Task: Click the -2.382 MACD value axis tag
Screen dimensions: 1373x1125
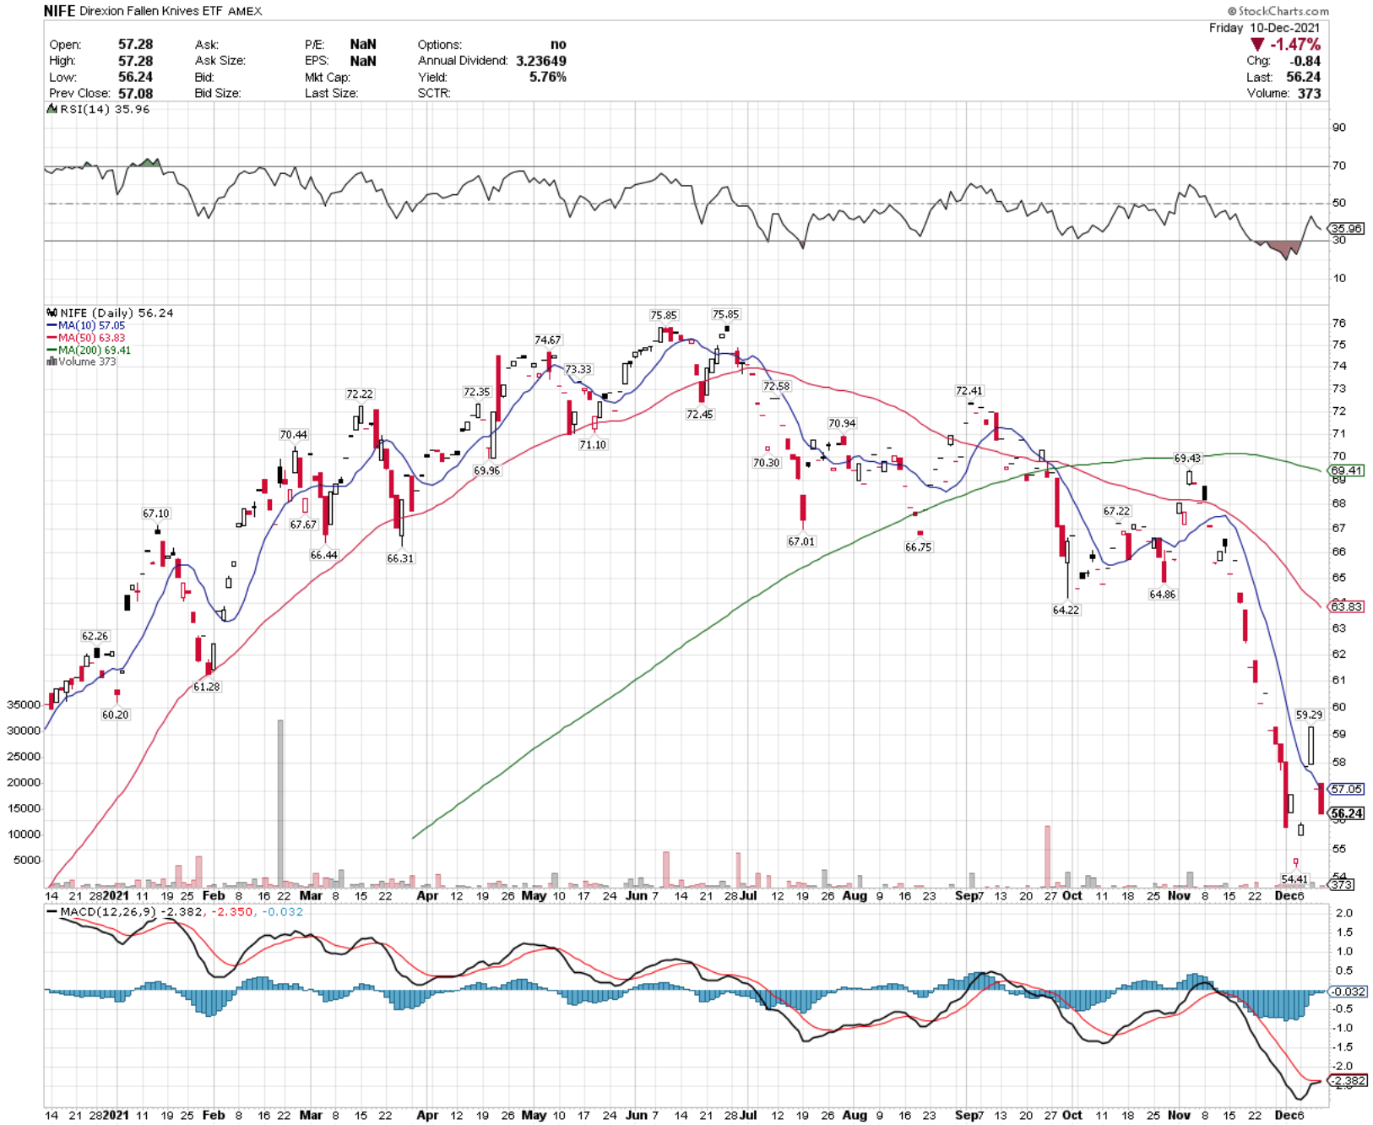Action: tap(1348, 1080)
